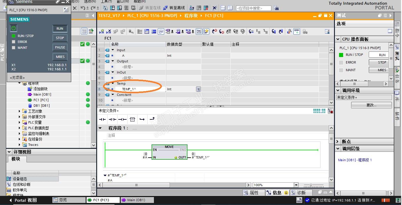Select DB1 [DB1] in project tree
402x205 pixels.
(x=39, y=106)
